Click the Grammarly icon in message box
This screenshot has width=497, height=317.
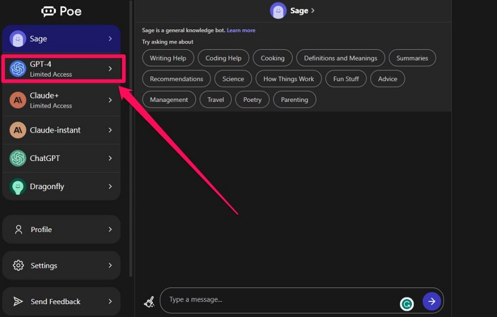pos(406,304)
